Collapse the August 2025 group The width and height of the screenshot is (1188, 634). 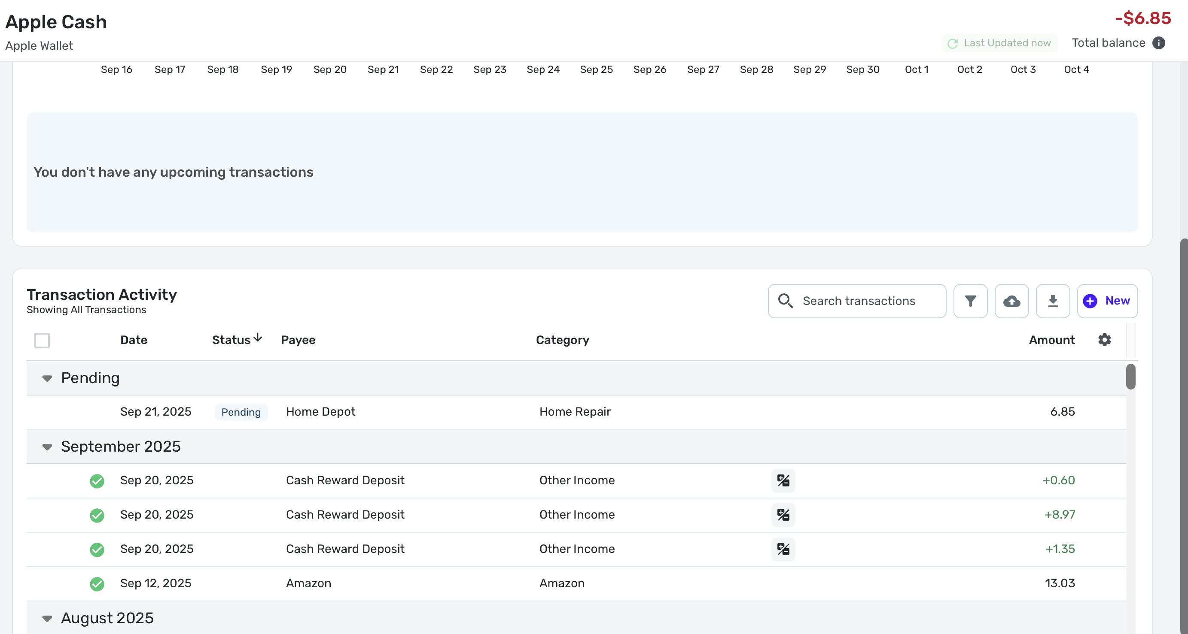[47, 618]
